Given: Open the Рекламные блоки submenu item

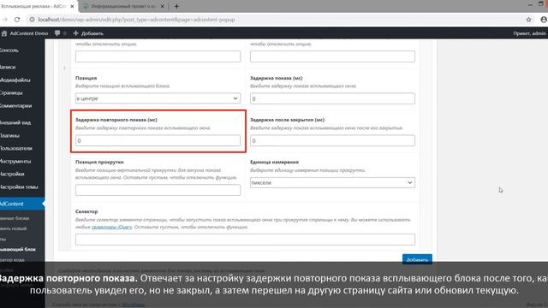Looking at the screenshot, I should pyautogui.click(x=15, y=218).
